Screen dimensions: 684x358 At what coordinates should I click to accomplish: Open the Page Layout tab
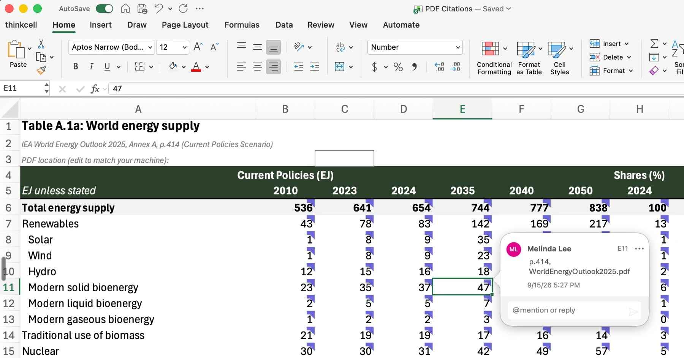click(x=185, y=25)
